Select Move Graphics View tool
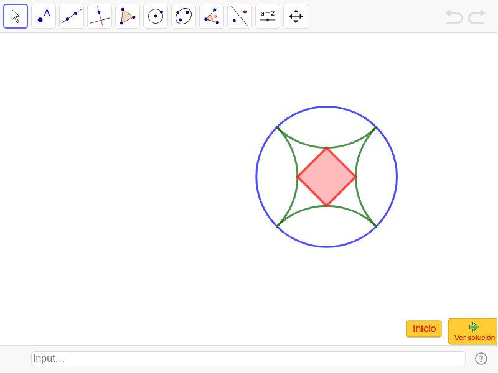 click(295, 16)
